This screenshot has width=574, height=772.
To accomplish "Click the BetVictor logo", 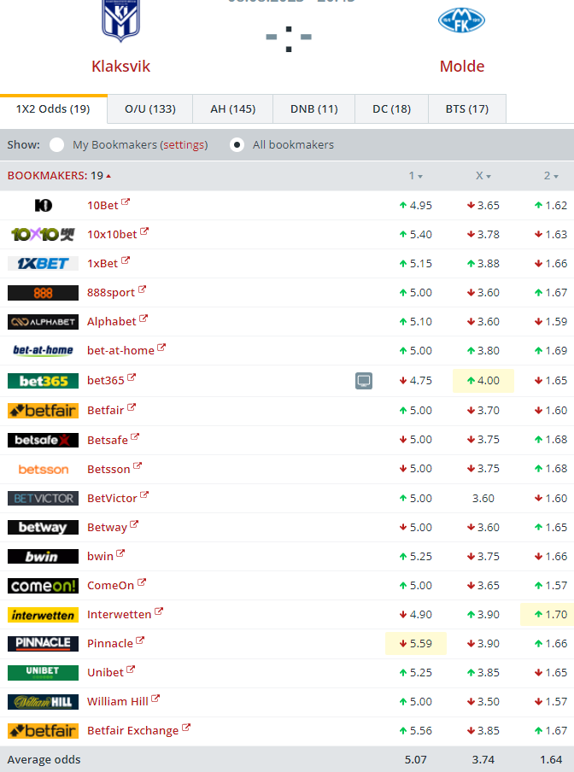I will click(43, 498).
